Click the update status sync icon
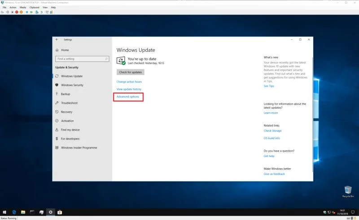The width and height of the screenshot is (359, 220). tap(121, 61)
